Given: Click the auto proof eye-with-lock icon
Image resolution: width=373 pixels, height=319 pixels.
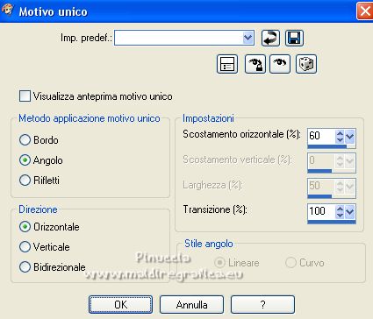Looking at the screenshot, I should (255, 64).
